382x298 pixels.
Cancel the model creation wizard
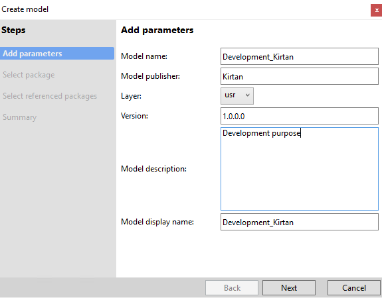coord(353,288)
